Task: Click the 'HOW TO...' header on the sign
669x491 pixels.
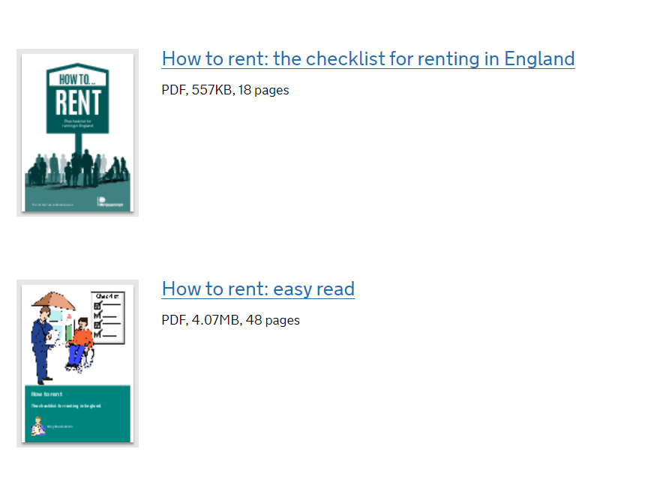Action: (77, 79)
